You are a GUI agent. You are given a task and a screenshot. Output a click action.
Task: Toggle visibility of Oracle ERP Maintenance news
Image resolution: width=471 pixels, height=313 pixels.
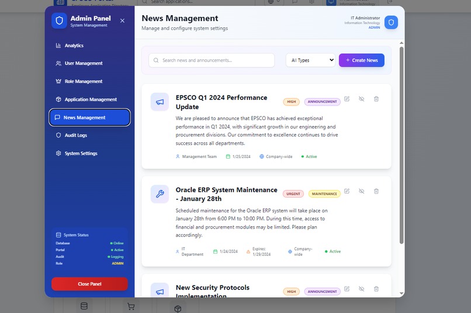(x=361, y=191)
